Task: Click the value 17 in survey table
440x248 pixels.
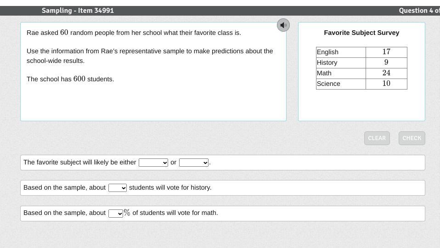Action: 386,52
